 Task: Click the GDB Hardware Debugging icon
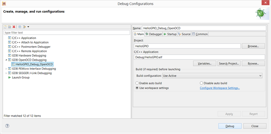(10, 55)
